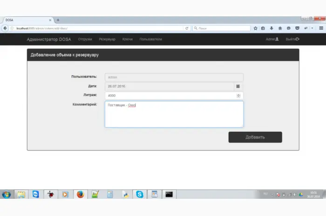
Task: Log out via the Выйти link
Action: tap(292, 39)
